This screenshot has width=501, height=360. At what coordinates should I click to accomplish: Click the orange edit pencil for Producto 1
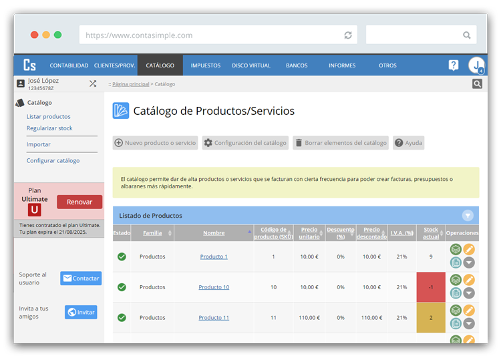[x=469, y=250]
